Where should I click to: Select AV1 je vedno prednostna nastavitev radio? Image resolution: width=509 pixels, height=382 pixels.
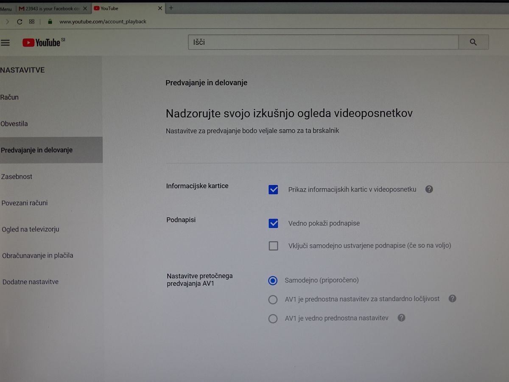tap(273, 318)
